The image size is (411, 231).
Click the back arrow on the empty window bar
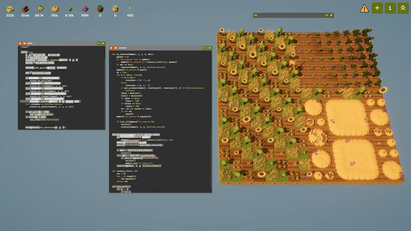(x=256, y=15)
